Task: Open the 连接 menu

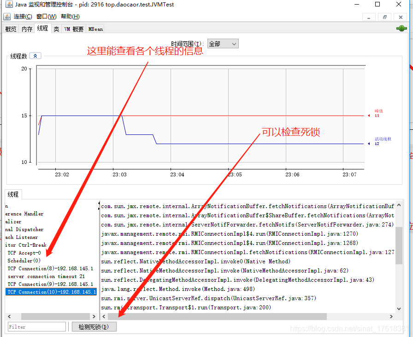Action: click(23, 17)
